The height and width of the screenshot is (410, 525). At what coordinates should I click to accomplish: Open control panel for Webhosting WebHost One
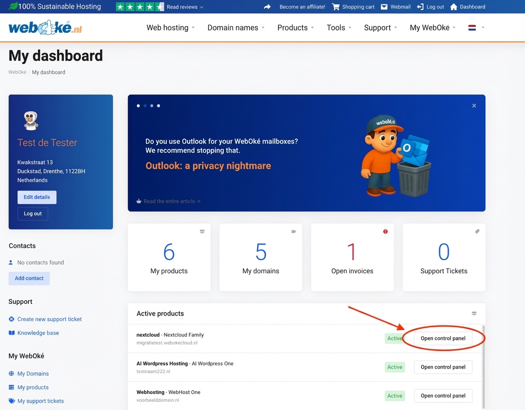pos(443,396)
